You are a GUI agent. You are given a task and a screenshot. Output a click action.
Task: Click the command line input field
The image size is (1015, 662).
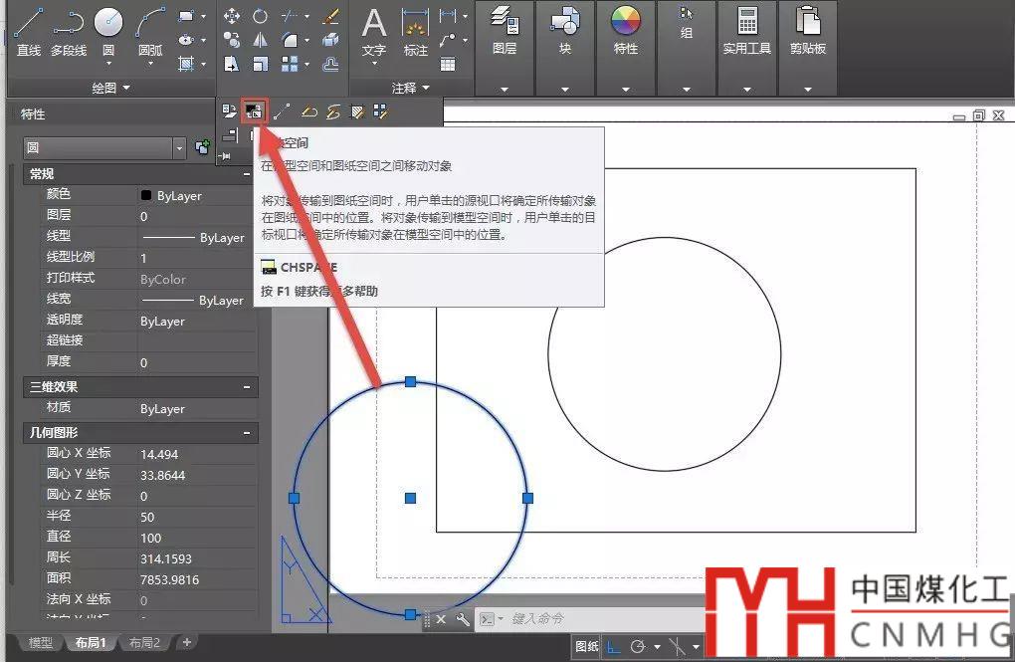pos(597,619)
